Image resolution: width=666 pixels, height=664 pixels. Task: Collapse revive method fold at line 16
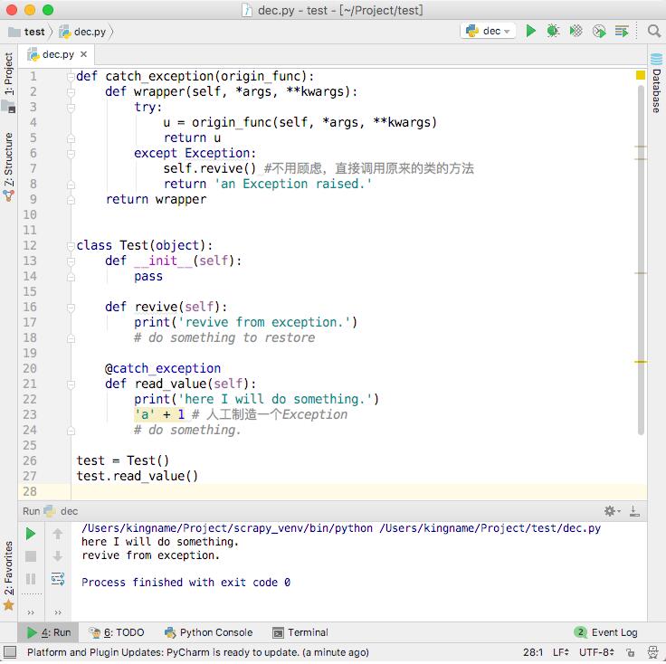71,308
